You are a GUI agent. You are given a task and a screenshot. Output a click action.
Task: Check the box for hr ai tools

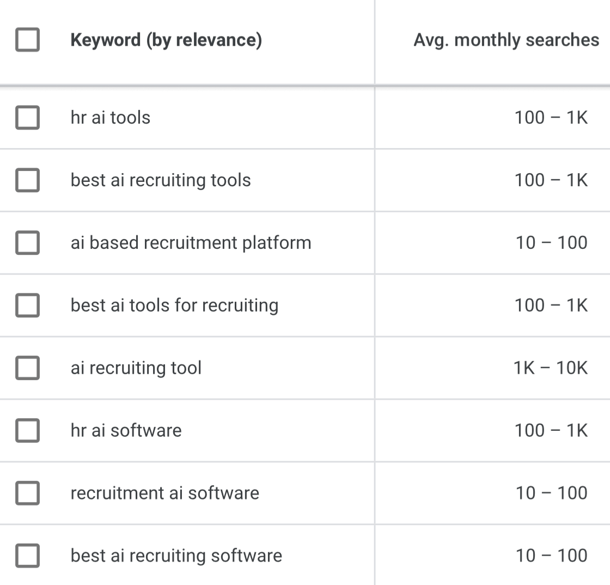(x=27, y=118)
